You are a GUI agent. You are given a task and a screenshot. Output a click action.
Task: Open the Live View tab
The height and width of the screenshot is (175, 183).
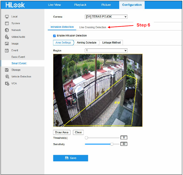[55, 5]
